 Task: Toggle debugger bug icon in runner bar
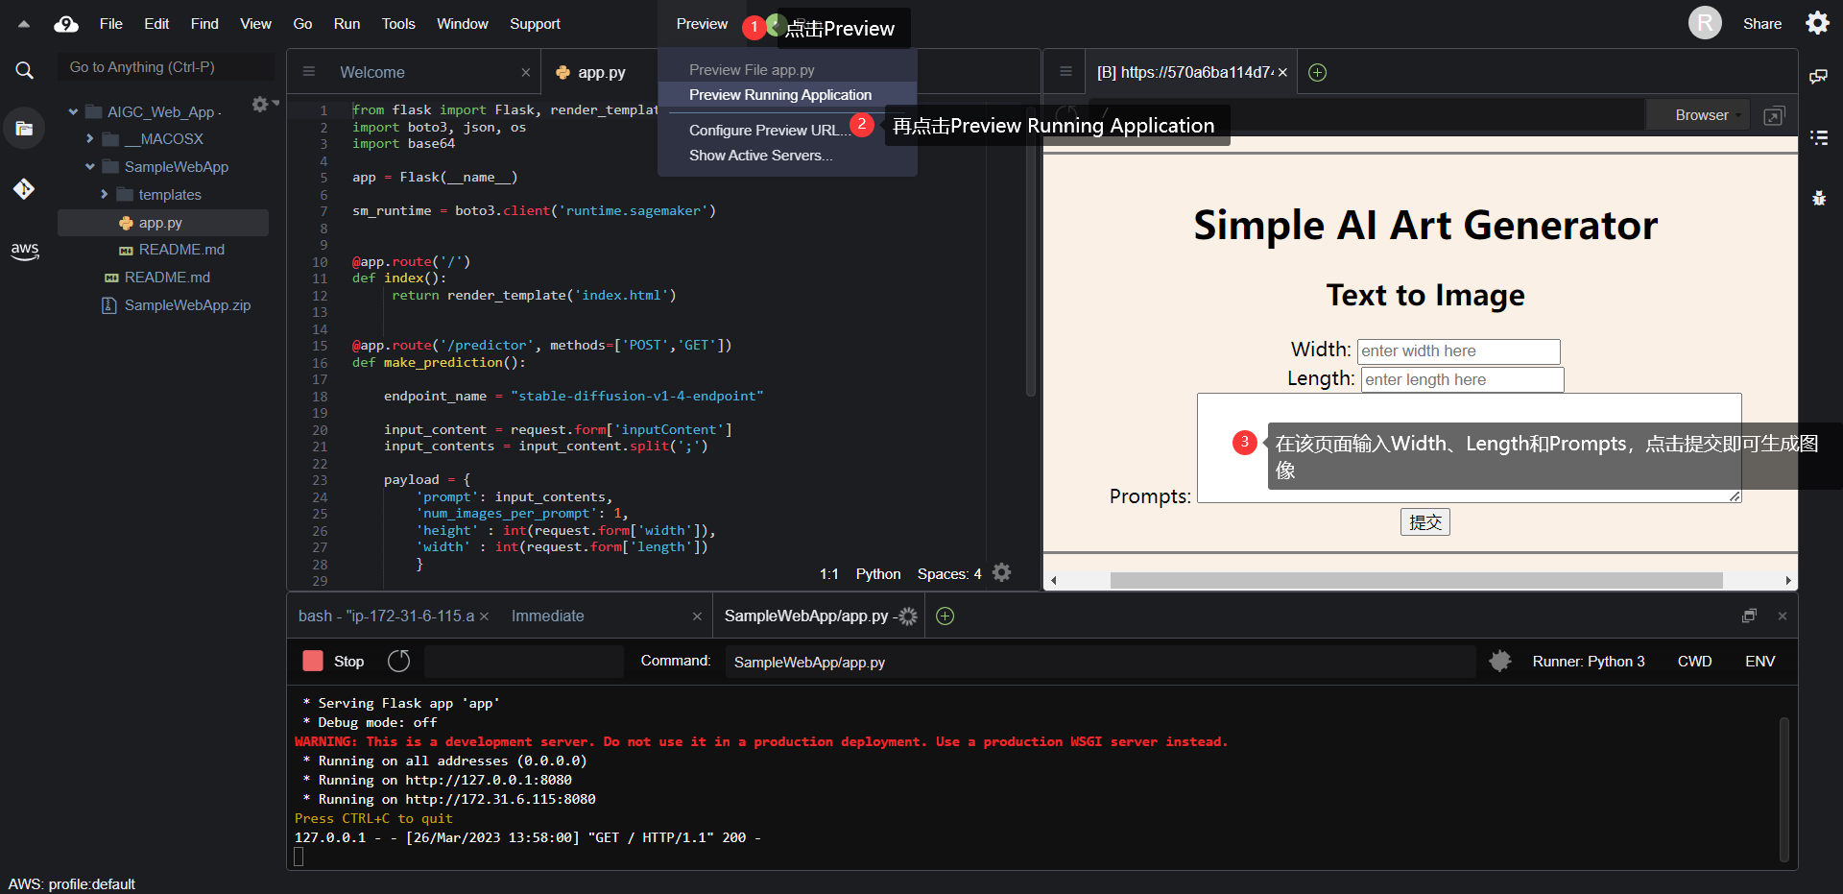point(1500,661)
